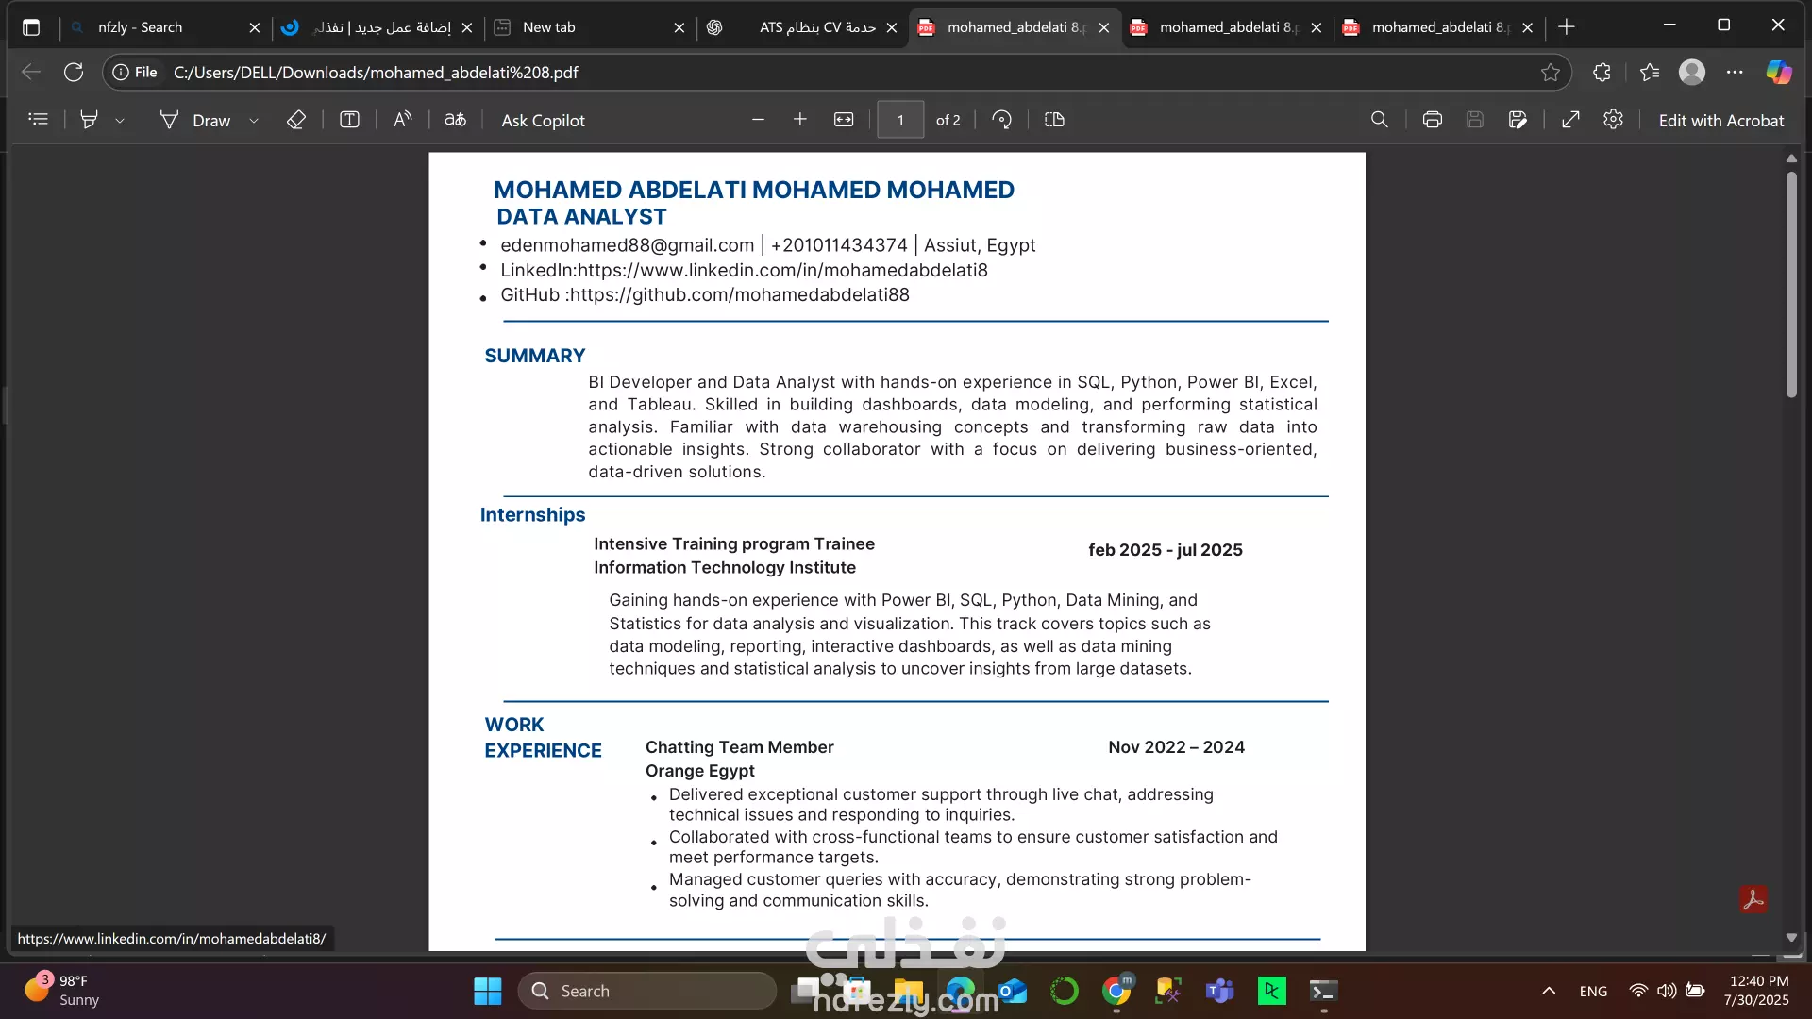Click the Save as icon

pos(1518,120)
